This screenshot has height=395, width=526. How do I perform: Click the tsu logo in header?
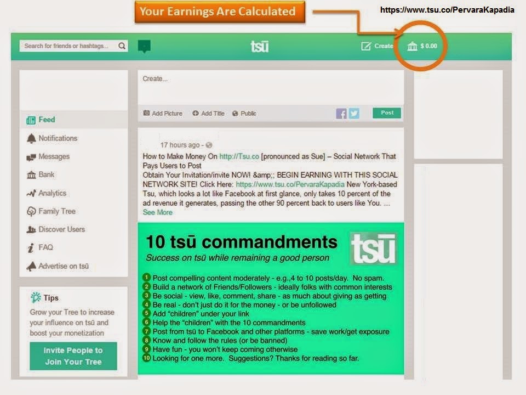[260, 46]
